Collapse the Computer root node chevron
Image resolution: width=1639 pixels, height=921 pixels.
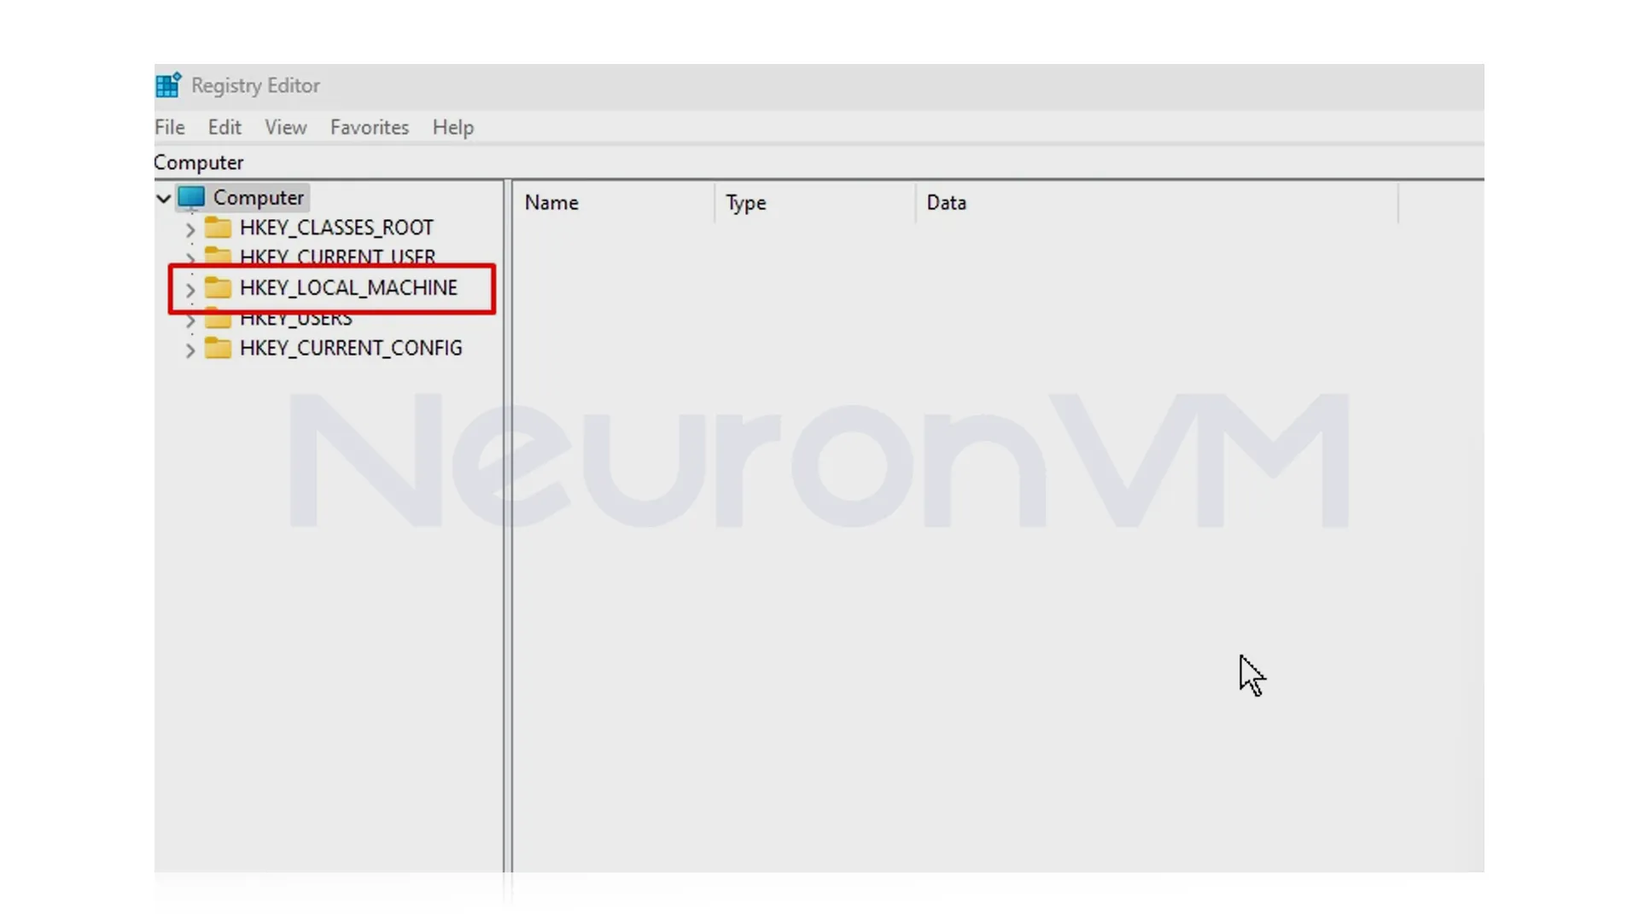coord(163,198)
